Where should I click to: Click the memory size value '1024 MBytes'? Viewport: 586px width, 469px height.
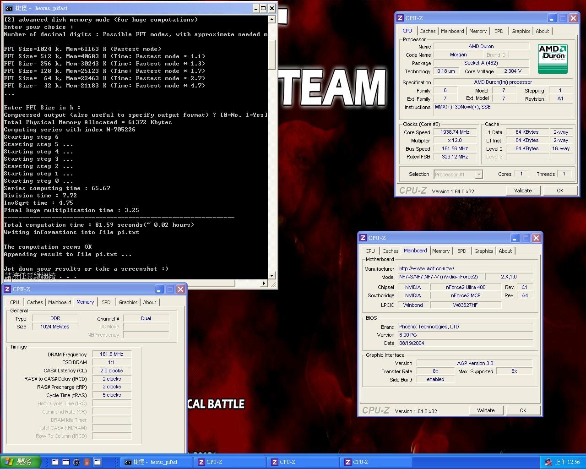(55, 327)
